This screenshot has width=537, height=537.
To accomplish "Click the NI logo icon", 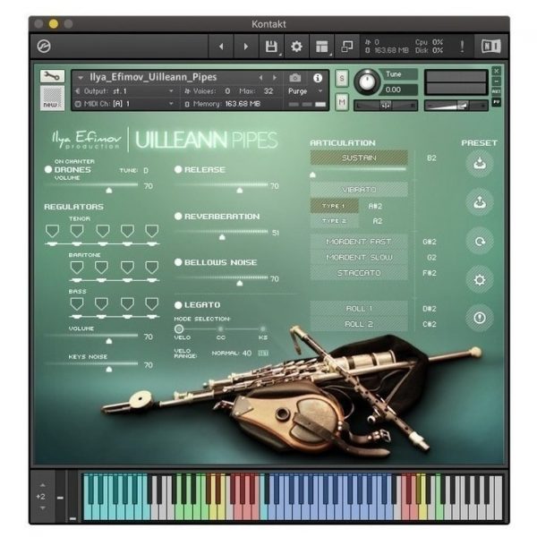I will pyautogui.click(x=491, y=47).
